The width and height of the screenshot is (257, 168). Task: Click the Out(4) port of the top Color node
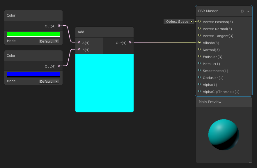coord(59,26)
